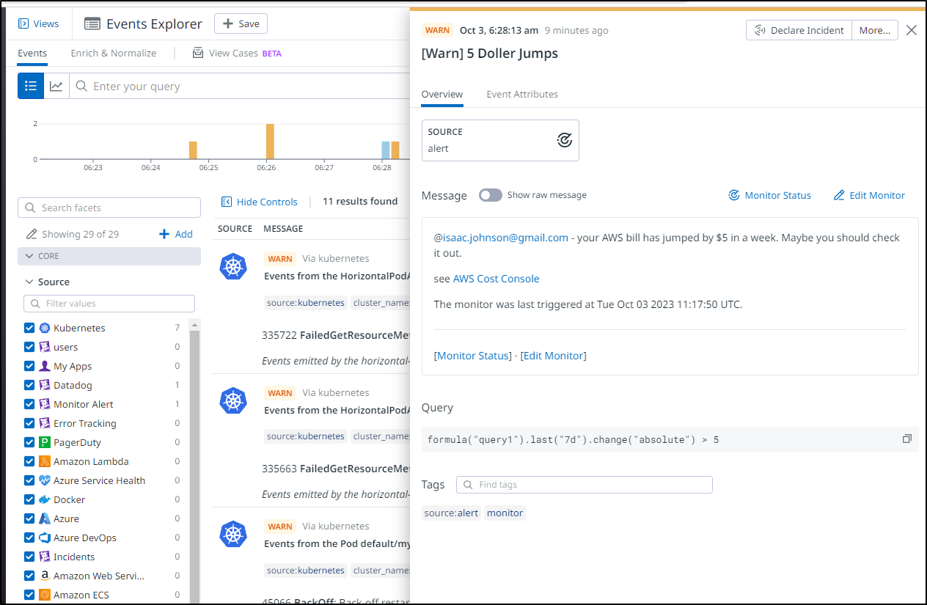Viewport: 927px width, 605px height.
Task: Open the Views panel
Action: [x=38, y=23]
